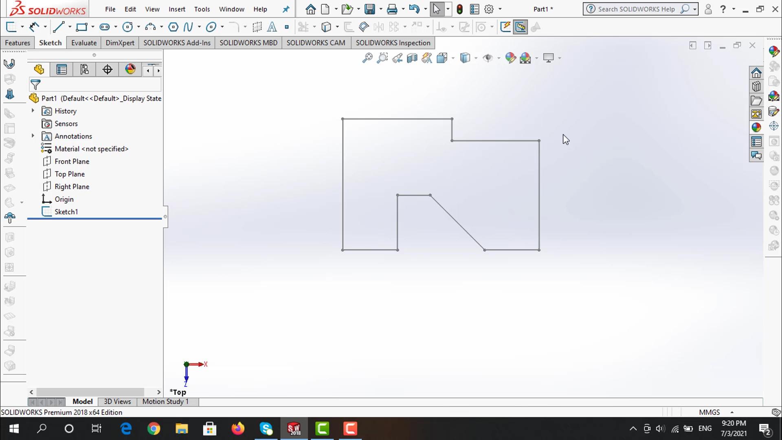Open the PropertyManager tab icon
The height and width of the screenshot is (440, 782).
[62, 70]
